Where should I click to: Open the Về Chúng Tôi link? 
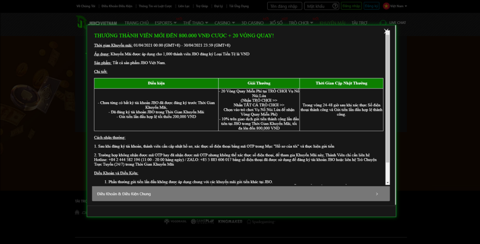(85, 6)
